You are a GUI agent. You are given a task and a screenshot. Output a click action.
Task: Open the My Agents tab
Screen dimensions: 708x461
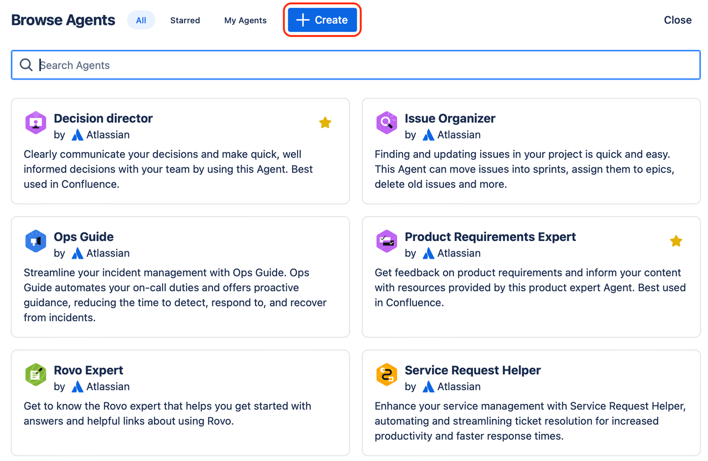(x=245, y=20)
